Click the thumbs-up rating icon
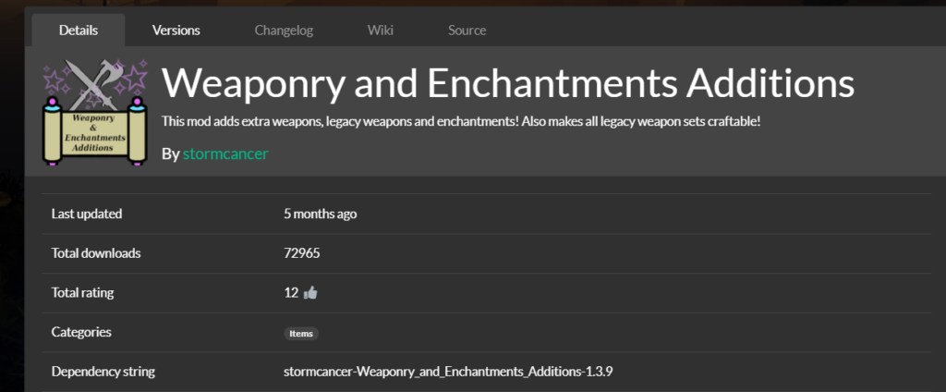Image resolution: width=946 pixels, height=392 pixels. point(310,293)
